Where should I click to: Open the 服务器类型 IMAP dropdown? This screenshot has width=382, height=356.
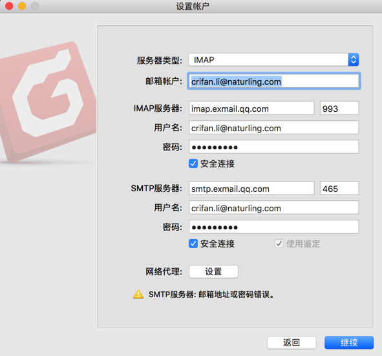(273, 59)
